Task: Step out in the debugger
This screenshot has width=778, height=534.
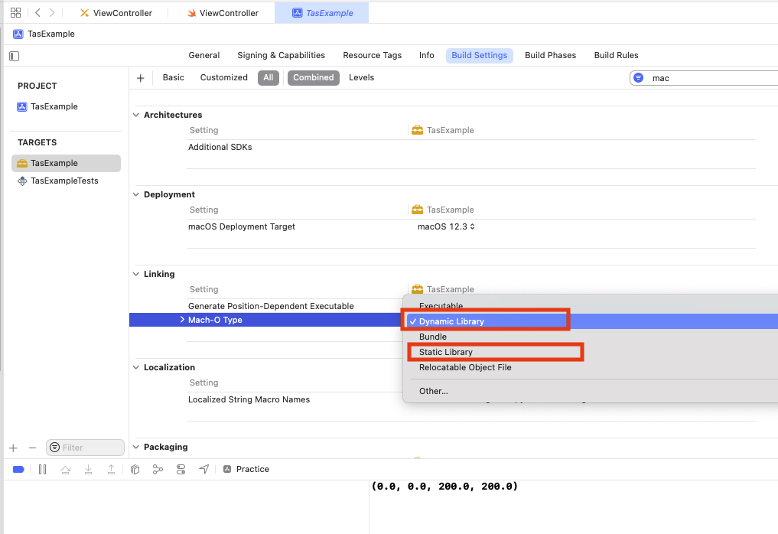Action: (111, 469)
